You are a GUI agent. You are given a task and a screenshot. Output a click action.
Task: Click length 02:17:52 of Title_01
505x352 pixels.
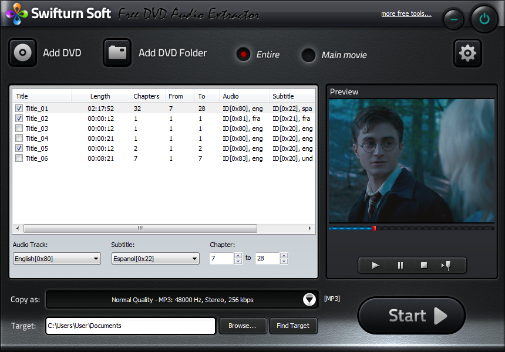pyautogui.click(x=101, y=109)
